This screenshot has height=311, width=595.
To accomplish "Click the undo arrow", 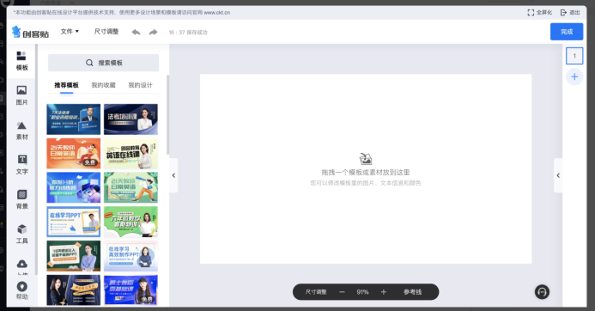I will coord(136,32).
